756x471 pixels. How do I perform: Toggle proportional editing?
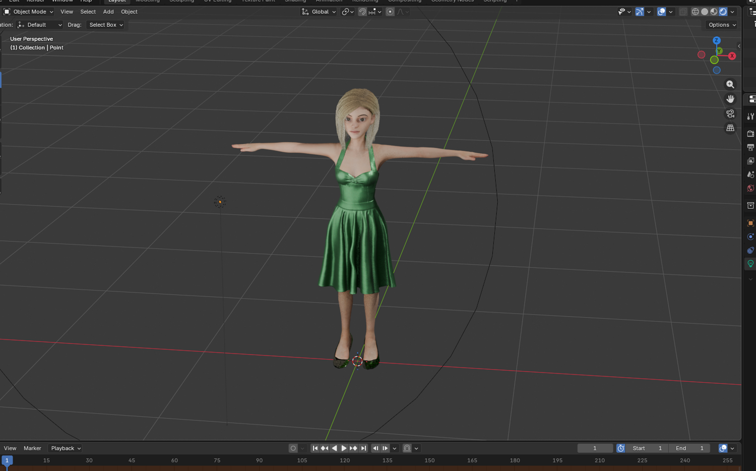(x=390, y=12)
